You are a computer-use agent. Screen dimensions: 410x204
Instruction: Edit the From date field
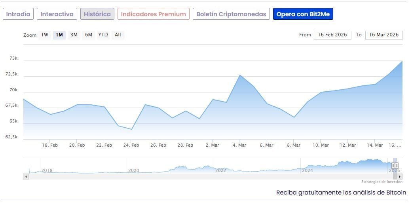(332, 35)
